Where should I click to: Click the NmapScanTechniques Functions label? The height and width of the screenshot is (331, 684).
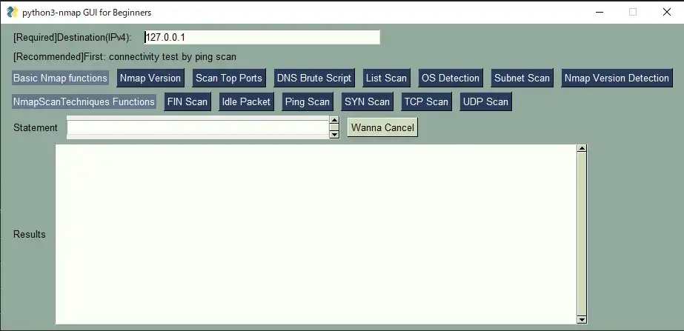[84, 101]
